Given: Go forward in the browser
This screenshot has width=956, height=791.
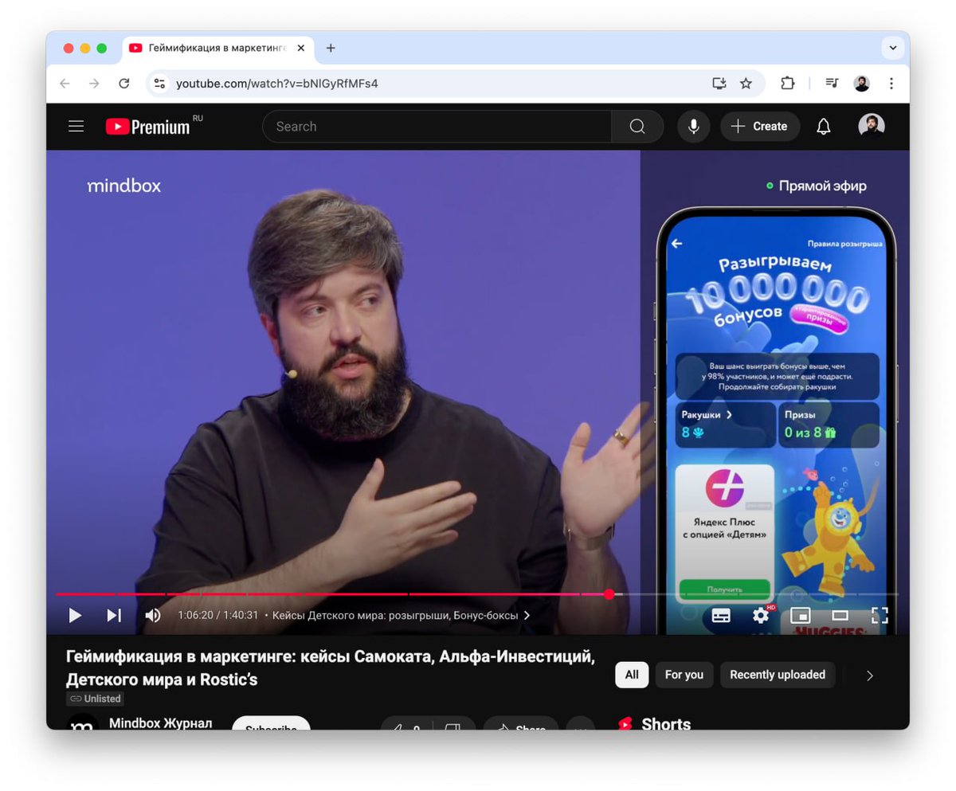Looking at the screenshot, I should click(x=94, y=83).
